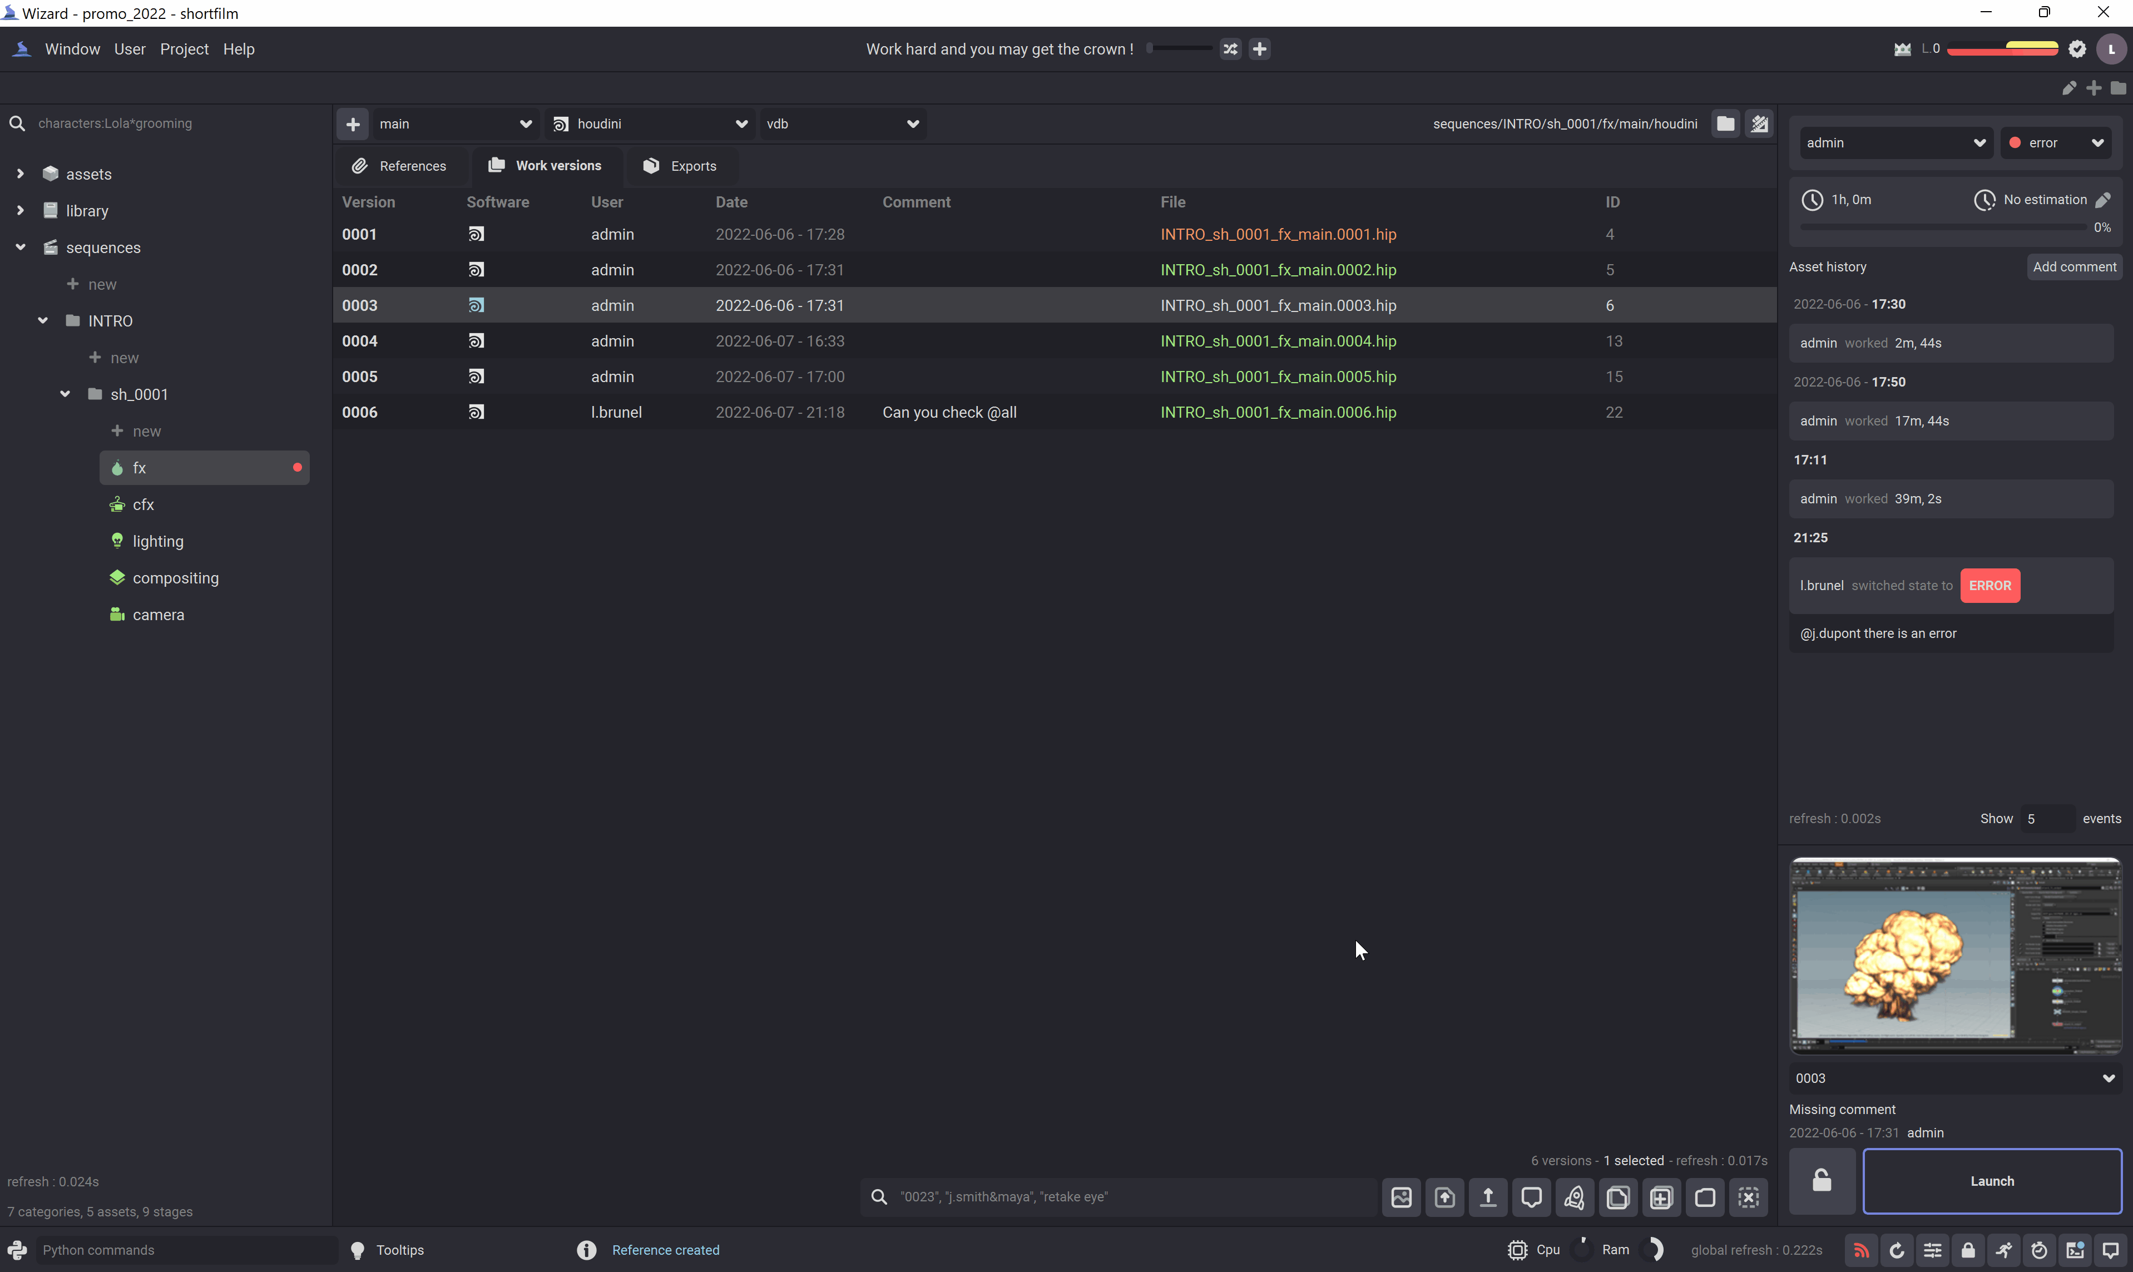Toggle the padlock icon in the status bar
The image size is (2133, 1272).
click(1968, 1250)
